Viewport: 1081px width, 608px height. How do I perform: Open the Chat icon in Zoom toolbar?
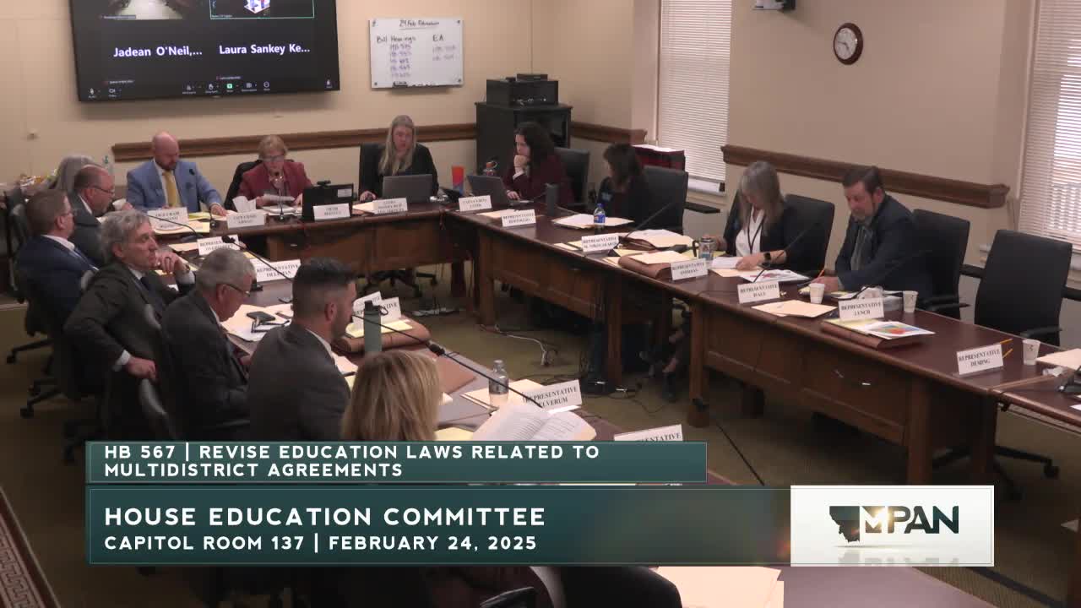[x=210, y=88]
